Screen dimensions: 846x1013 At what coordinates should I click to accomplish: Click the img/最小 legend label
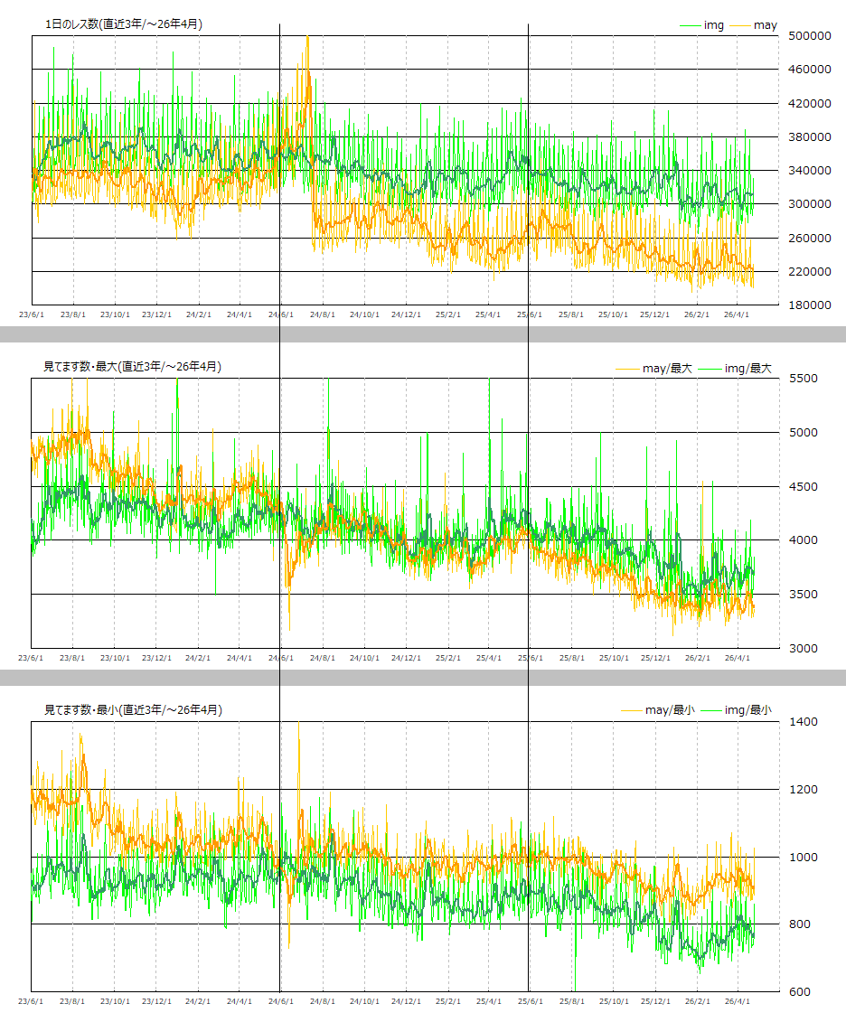pyautogui.click(x=747, y=710)
